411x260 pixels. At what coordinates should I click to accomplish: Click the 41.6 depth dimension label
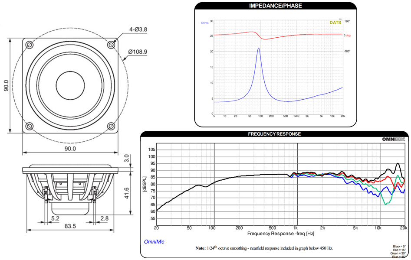[126, 193]
